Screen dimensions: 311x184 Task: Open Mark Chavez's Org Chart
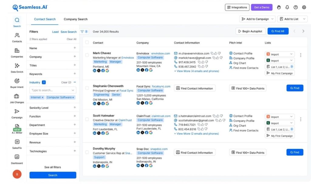tap(238, 63)
